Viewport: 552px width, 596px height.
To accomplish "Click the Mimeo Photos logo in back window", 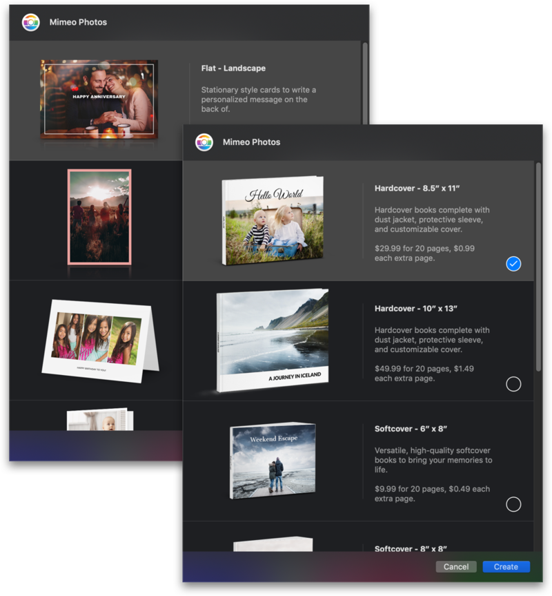I will coord(31,22).
